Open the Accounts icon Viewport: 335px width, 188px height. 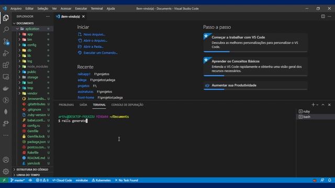click(6, 160)
